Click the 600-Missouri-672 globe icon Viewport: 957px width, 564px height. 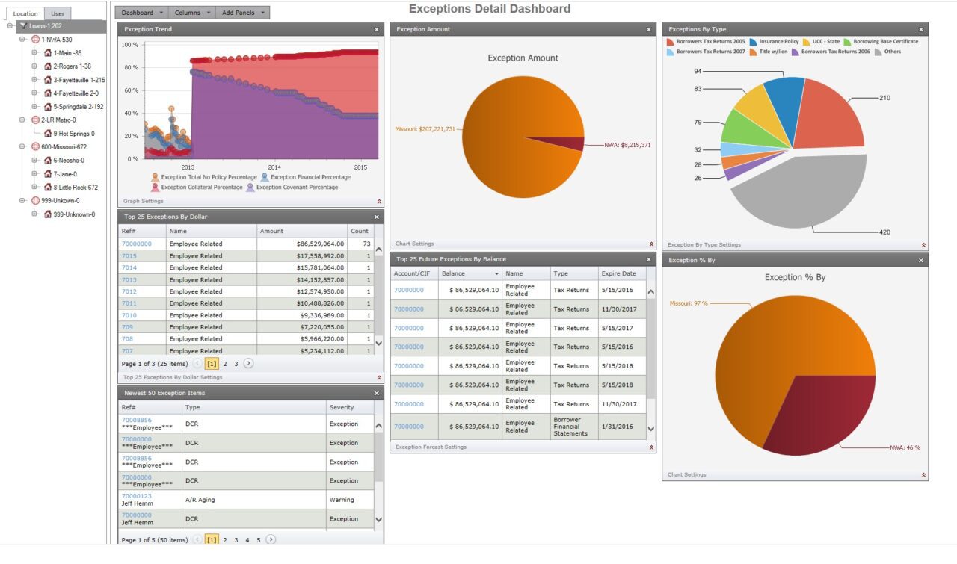35,146
